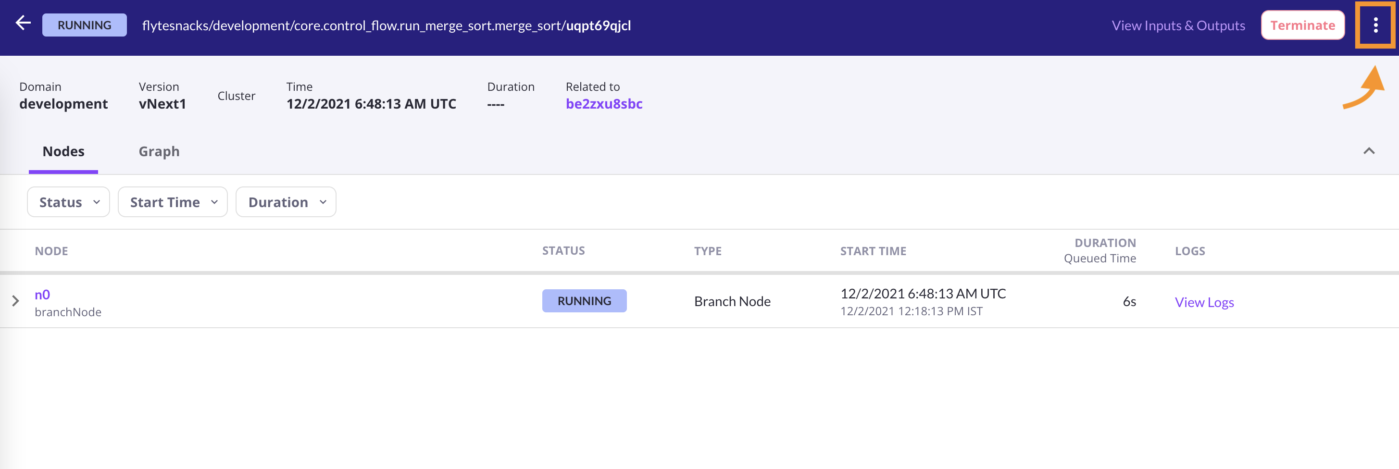Screen dimensions: 1399x469
Task: Go back using the left arrow
Action: click(23, 24)
